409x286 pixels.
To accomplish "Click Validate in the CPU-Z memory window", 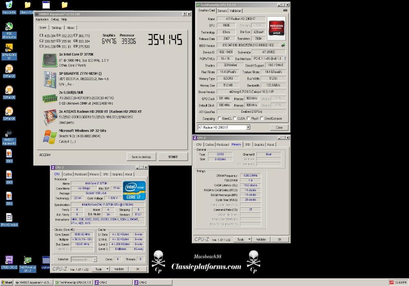I will point(261,239).
